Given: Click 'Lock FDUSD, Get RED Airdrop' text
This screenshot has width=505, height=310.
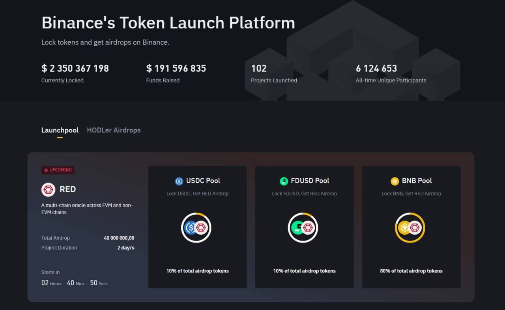Looking at the screenshot, I should point(305,194).
